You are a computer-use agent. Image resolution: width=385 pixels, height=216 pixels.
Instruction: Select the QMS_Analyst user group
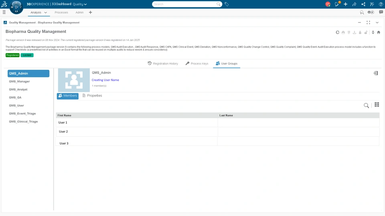18,90
